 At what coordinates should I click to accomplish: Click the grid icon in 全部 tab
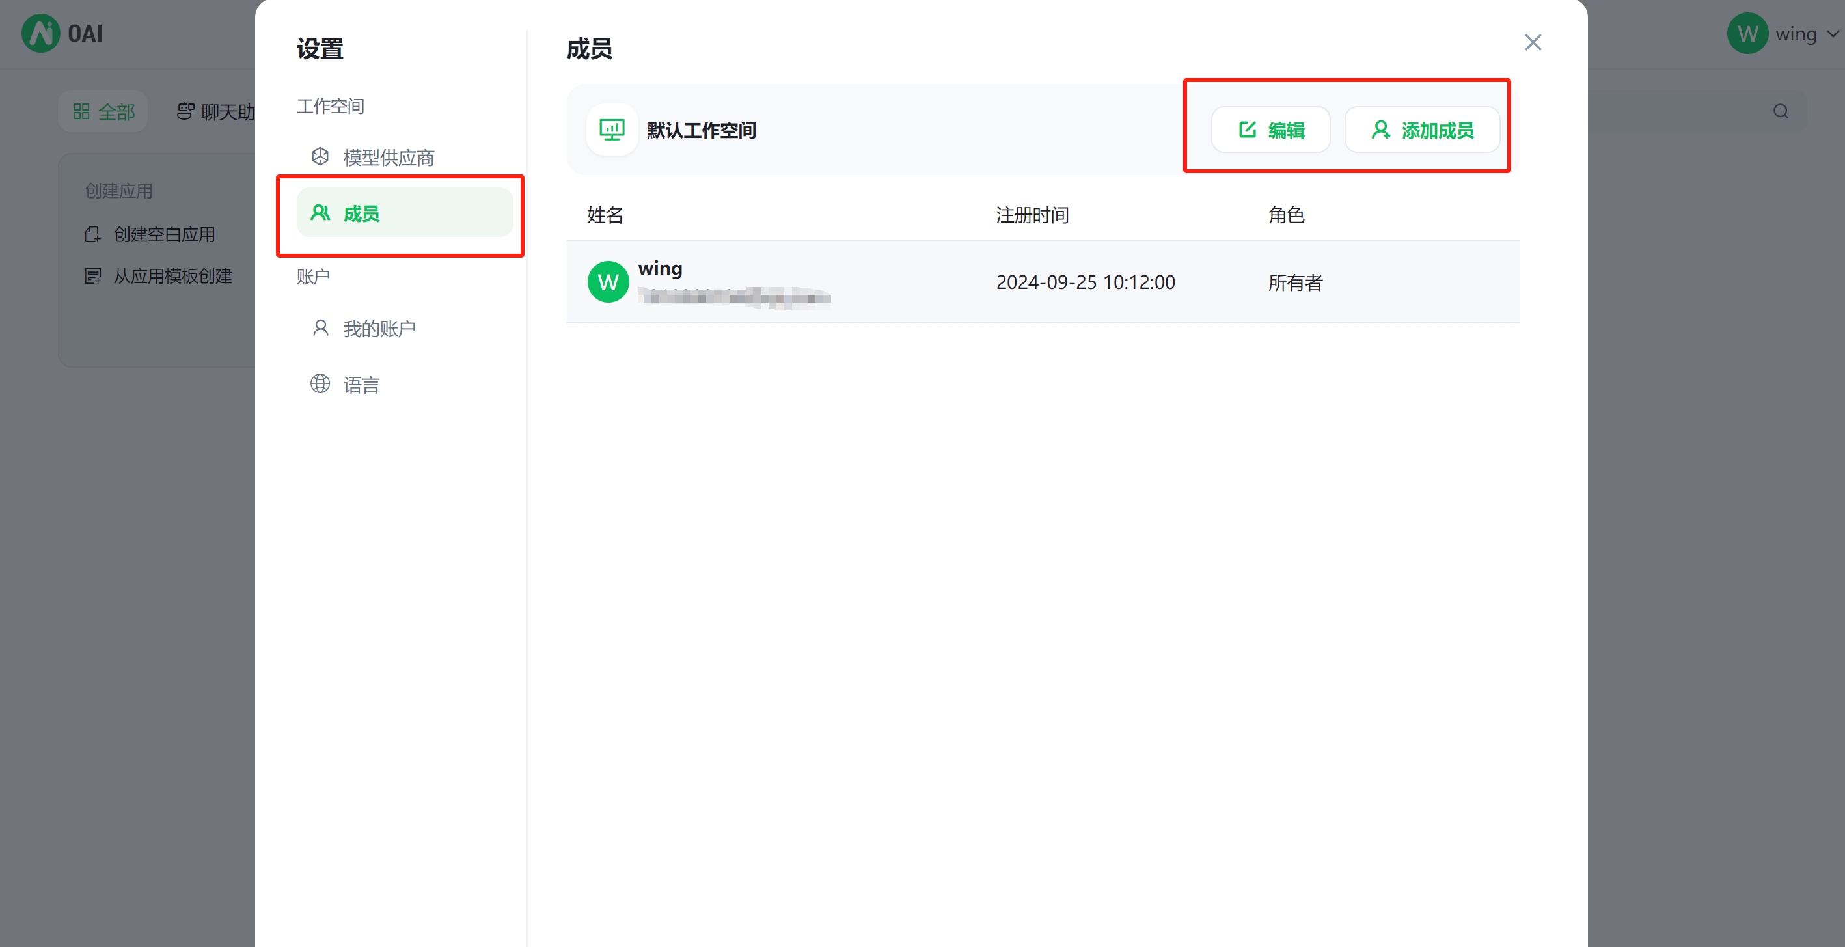pos(81,111)
